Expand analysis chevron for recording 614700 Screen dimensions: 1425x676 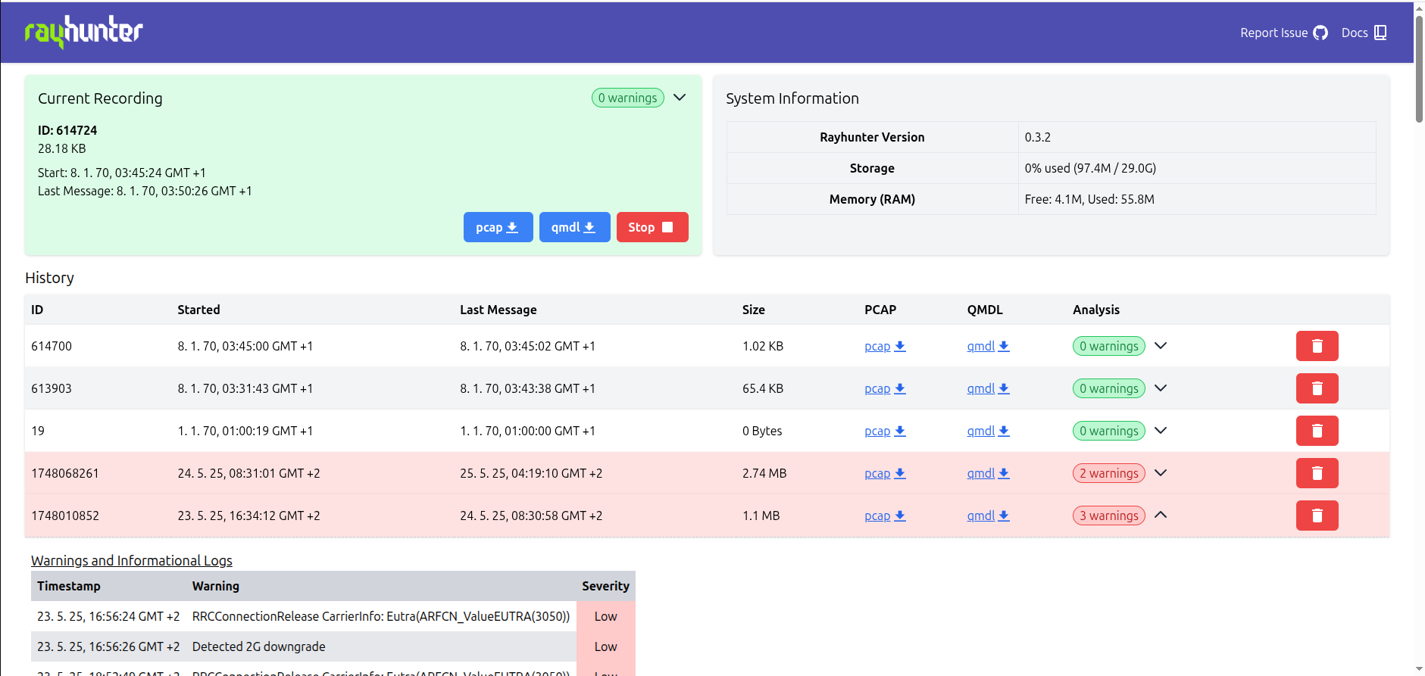[1160, 346]
